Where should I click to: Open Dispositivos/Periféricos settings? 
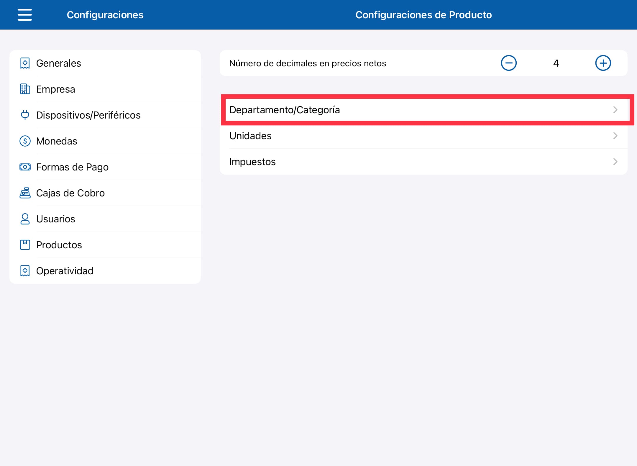(x=105, y=115)
